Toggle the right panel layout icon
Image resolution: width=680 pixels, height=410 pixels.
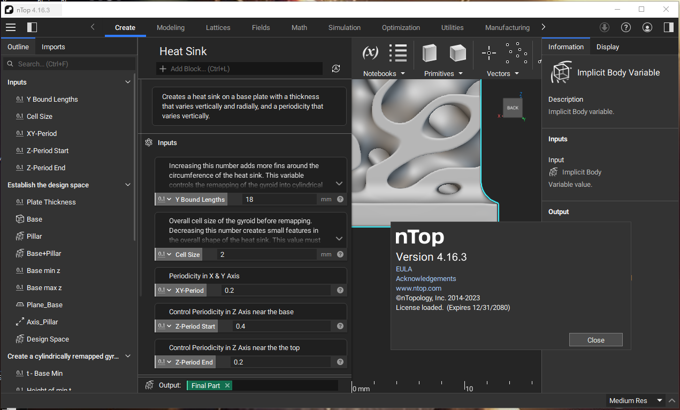668,27
